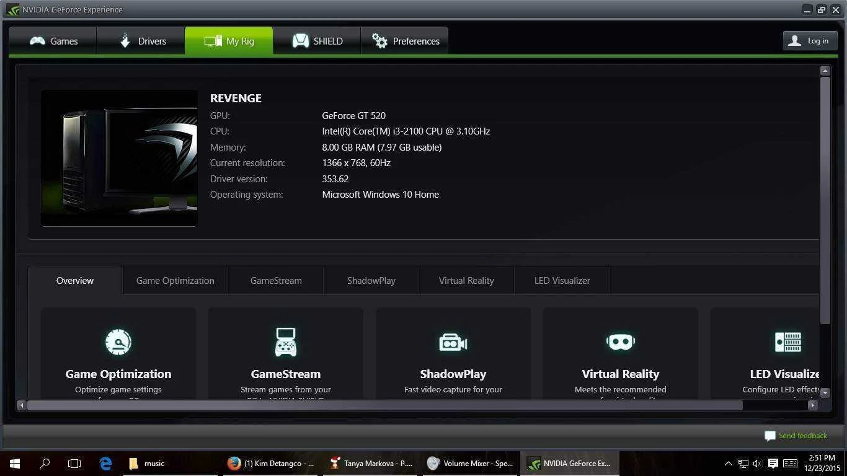Open the Game Optimization sub-tab
This screenshot has height=476, width=847.
coord(175,281)
